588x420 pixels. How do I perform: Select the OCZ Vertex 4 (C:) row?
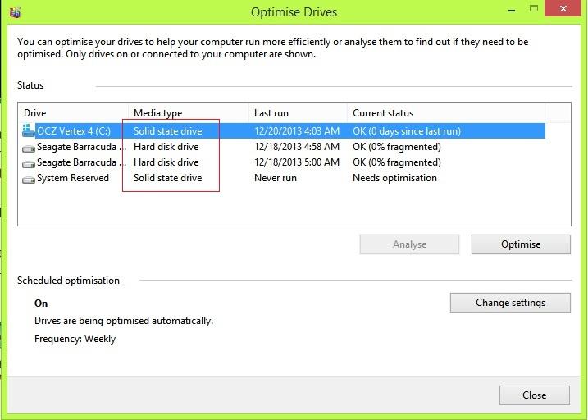[284, 131]
